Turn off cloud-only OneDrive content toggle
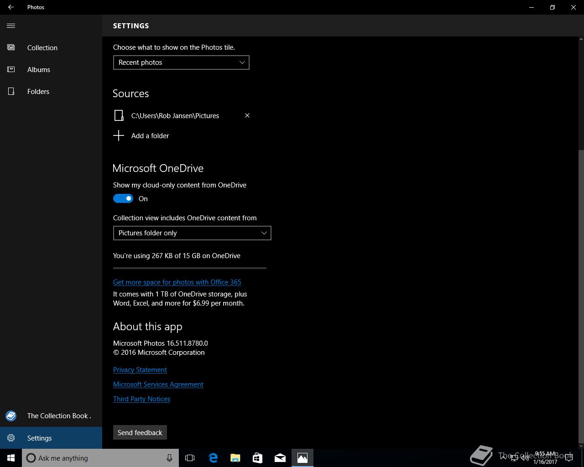This screenshot has height=467, width=584. click(123, 198)
